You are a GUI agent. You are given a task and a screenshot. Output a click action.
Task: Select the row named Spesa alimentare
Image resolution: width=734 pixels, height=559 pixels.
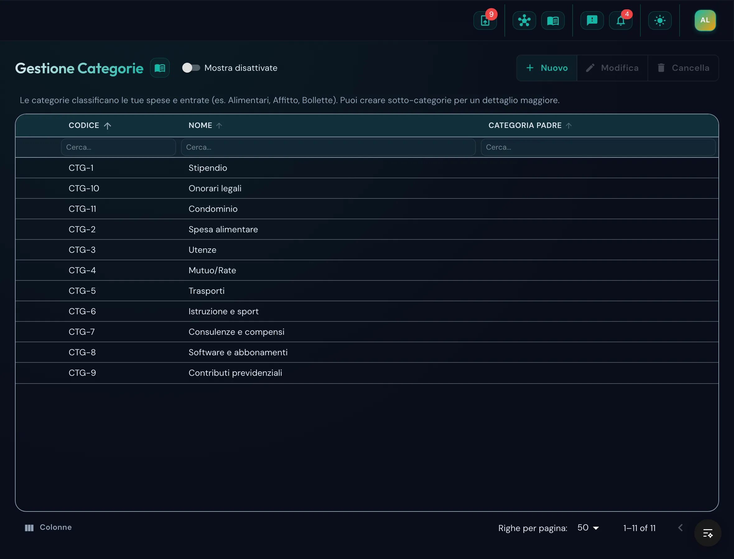[x=367, y=229]
